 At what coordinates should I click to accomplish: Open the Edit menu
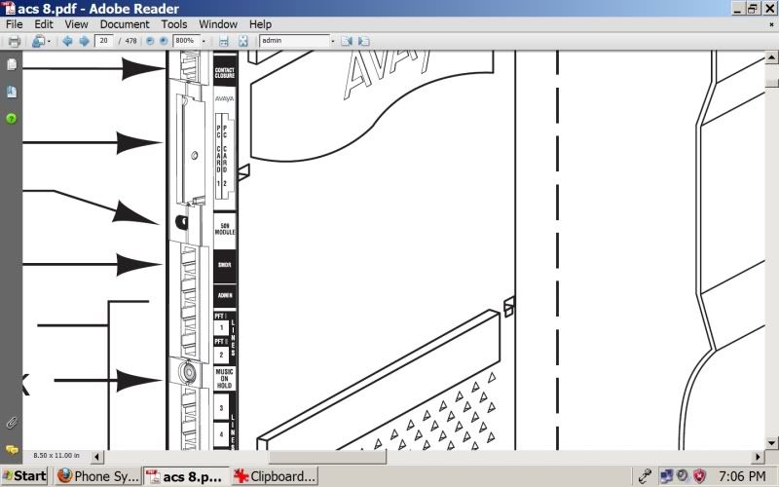(x=44, y=24)
